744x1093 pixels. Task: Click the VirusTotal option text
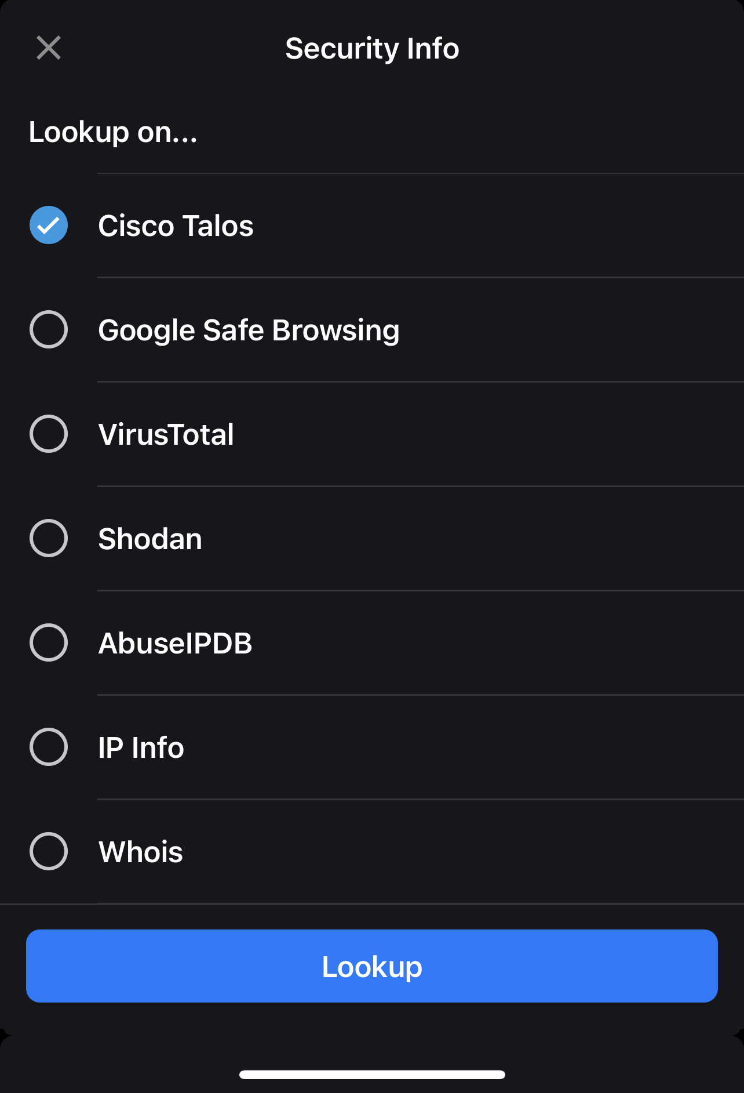(x=166, y=435)
